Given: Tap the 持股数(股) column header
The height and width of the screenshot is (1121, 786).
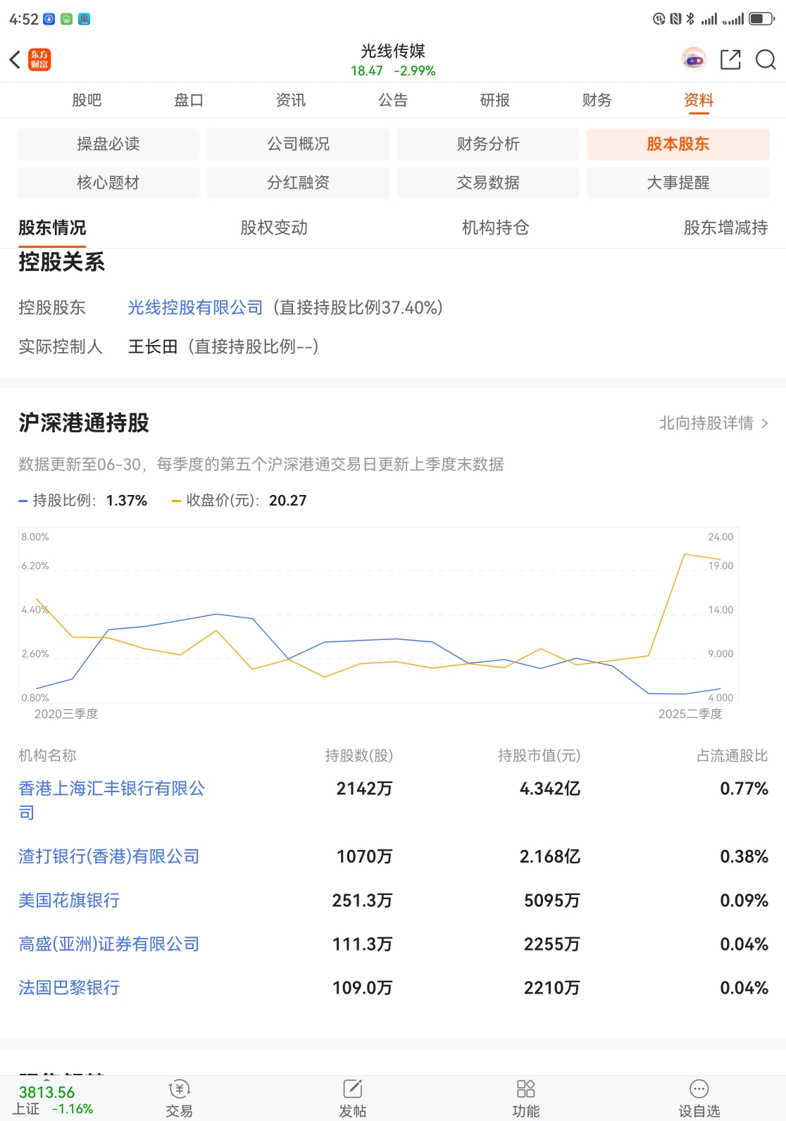Looking at the screenshot, I should pos(358,756).
